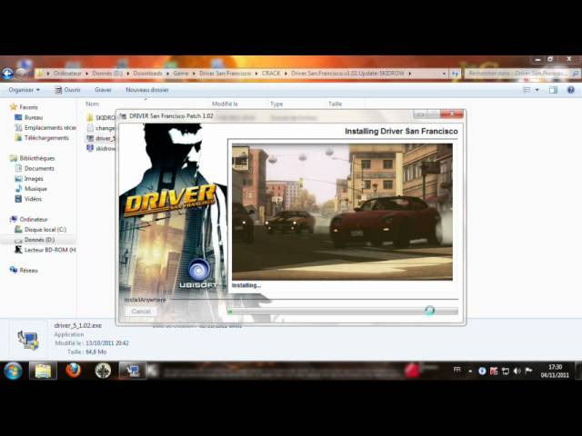The image size is (582, 436).
Task: Click Ouvrir in the Explorer toolbar
Action: pyautogui.click(x=67, y=90)
